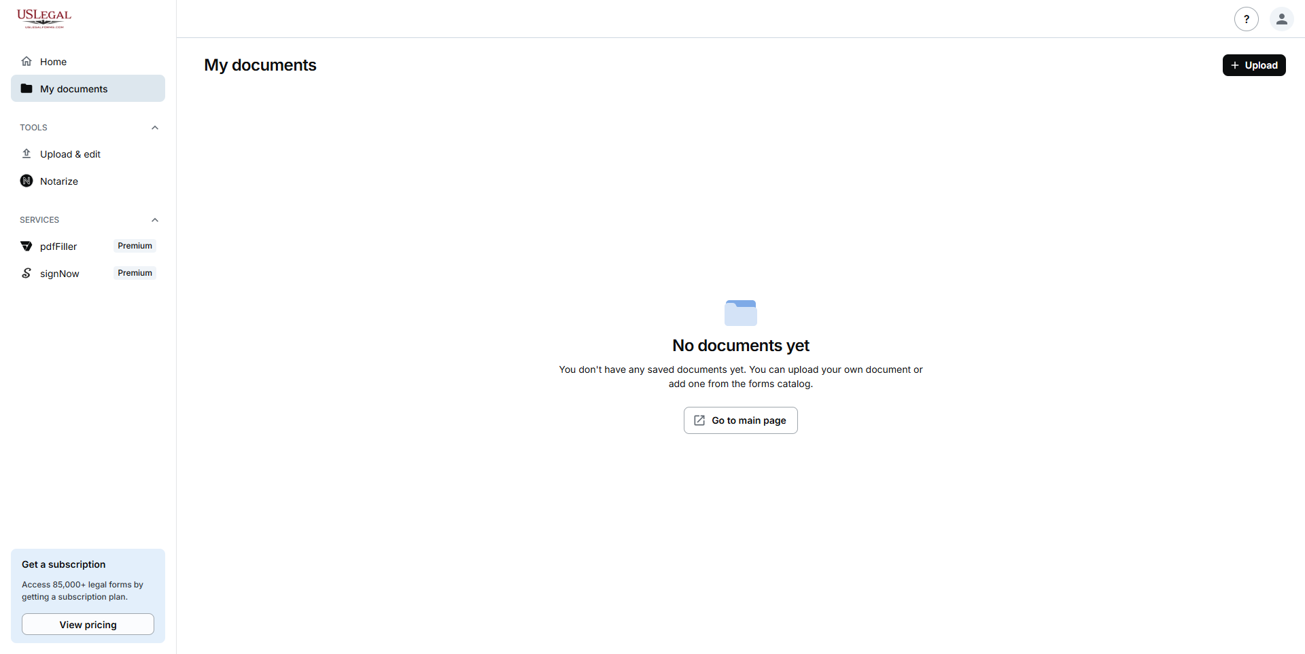The width and height of the screenshot is (1305, 654).
Task: Go to Home in sidebar
Action: pyautogui.click(x=53, y=62)
